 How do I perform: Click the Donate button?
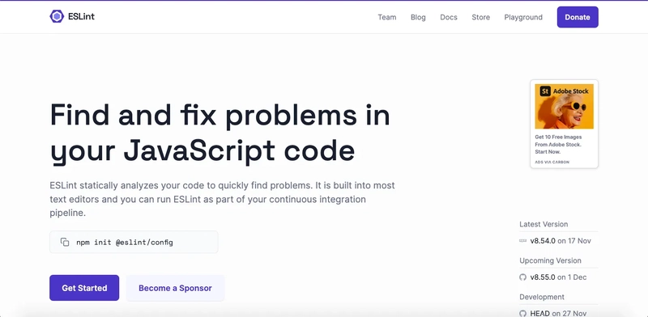click(x=578, y=17)
